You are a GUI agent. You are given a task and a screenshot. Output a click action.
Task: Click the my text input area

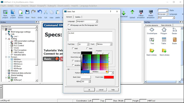point(90,36)
